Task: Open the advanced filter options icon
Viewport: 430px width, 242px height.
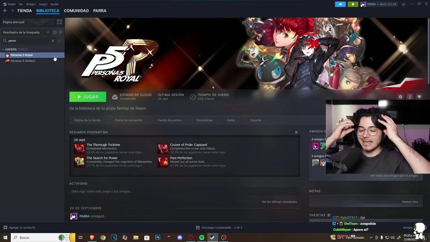Action: [60, 41]
